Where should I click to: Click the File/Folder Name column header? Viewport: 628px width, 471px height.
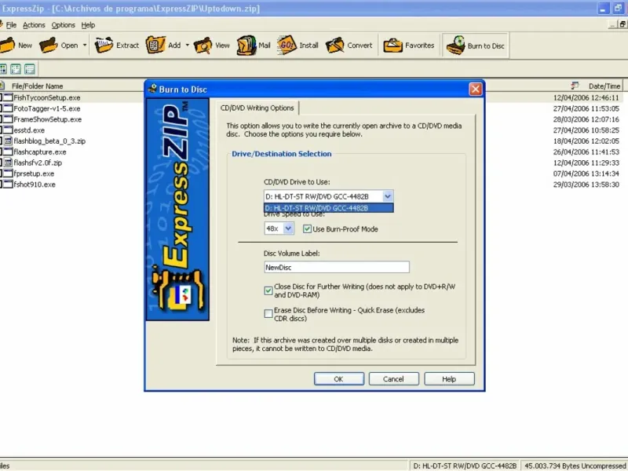37,86
